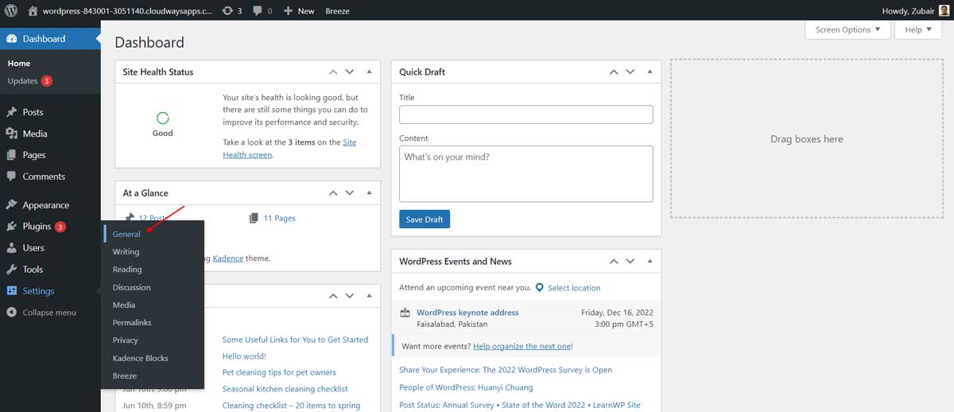Open Discussion settings
The image size is (954, 412).
point(131,287)
